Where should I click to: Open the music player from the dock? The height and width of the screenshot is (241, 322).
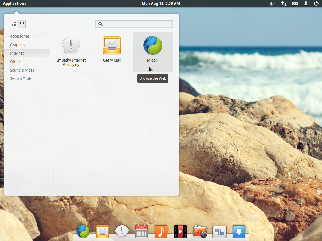[x=161, y=232]
